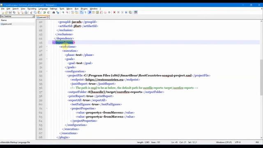Screen dimensions: 263x148
Task: Open the Macro menu
Action: 69,9
